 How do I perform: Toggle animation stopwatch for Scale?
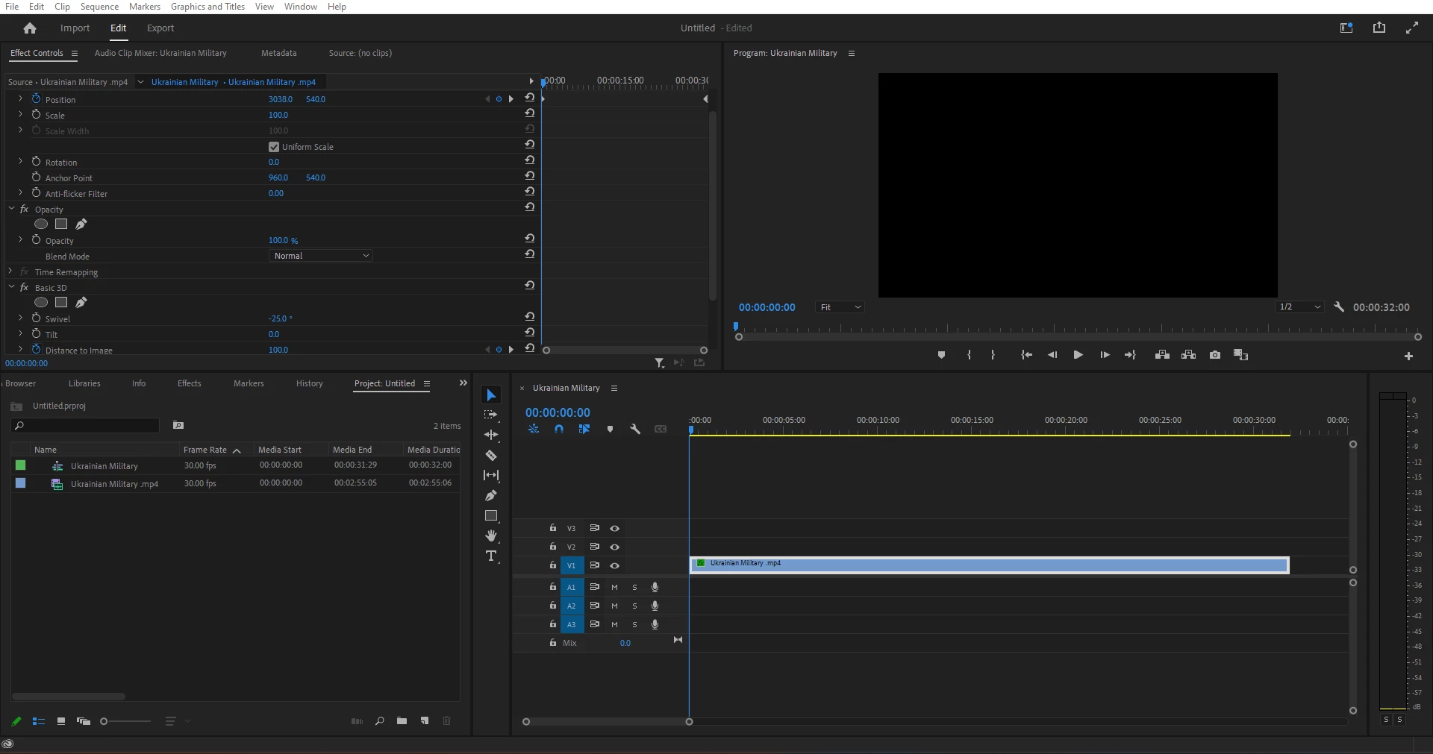(x=36, y=114)
